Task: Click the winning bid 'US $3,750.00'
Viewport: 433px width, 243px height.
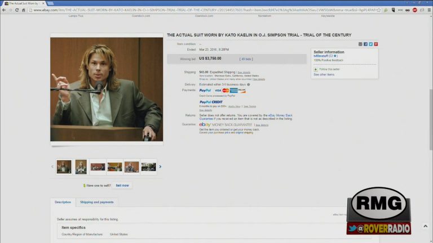Action: pyautogui.click(x=210, y=58)
